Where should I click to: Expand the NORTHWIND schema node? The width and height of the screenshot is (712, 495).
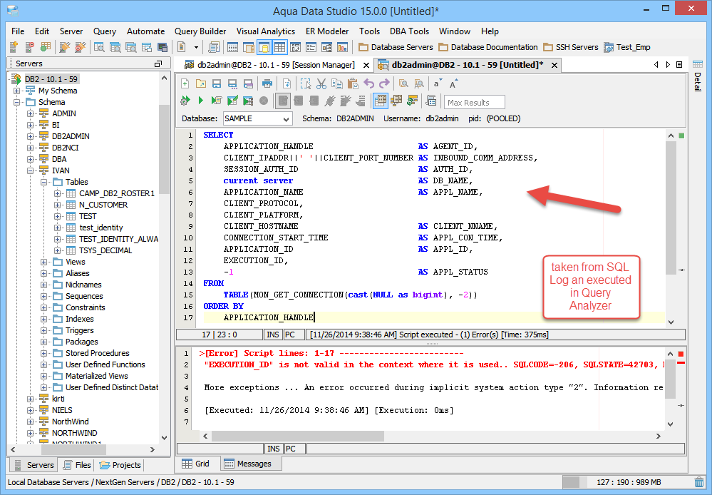coord(30,433)
